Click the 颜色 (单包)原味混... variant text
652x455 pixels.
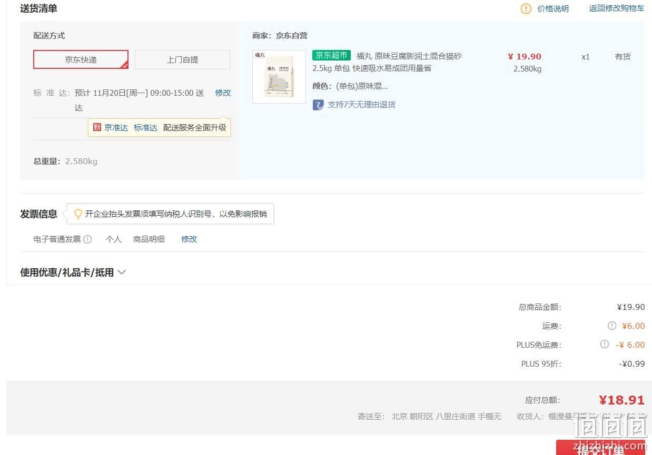[x=350, y=86]
